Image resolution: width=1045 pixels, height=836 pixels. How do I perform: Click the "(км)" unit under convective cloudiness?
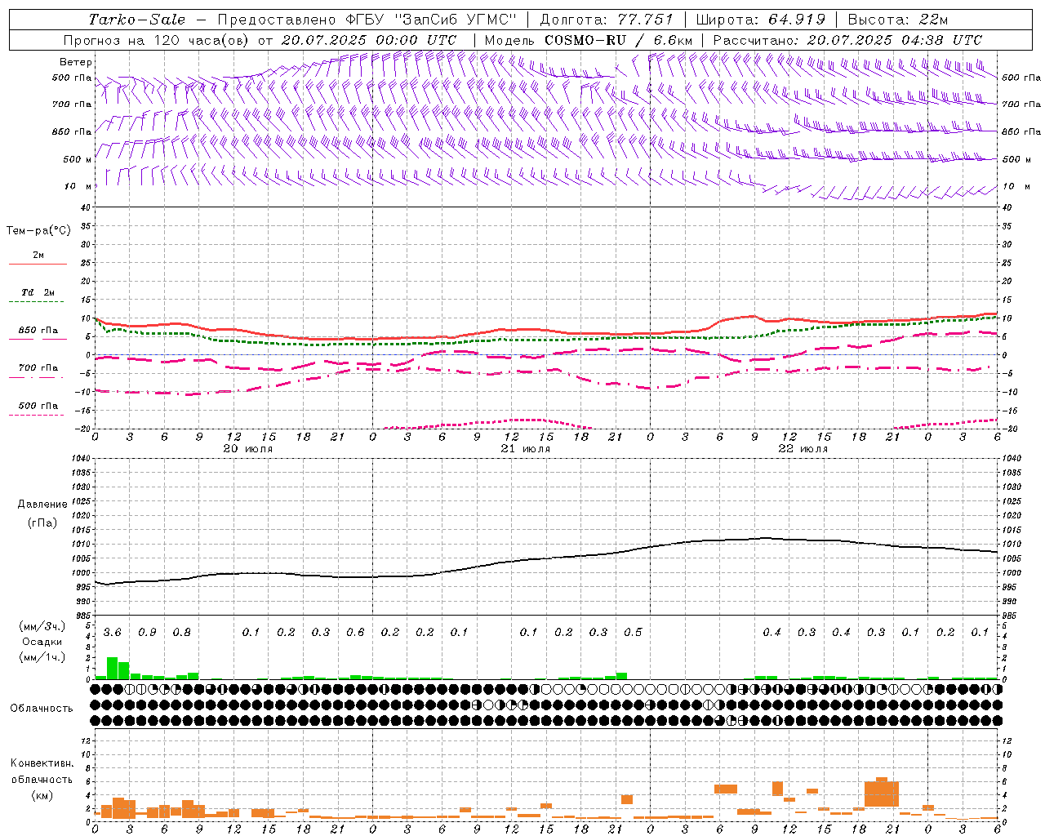pyautogui.click(x=42, y=795)
